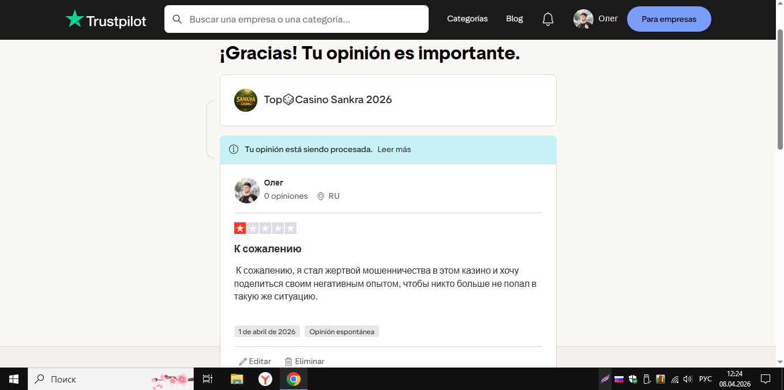Open the volume speaker tray icon
The height and width of the screenshot is (390, 784).
[688, 379]
